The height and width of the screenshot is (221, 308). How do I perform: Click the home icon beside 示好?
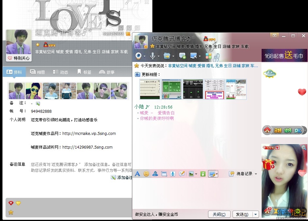click(x=267, y=130)
